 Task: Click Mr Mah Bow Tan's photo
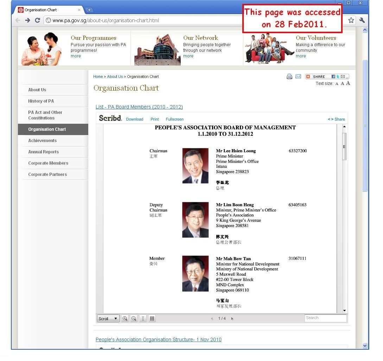(196, 274)
